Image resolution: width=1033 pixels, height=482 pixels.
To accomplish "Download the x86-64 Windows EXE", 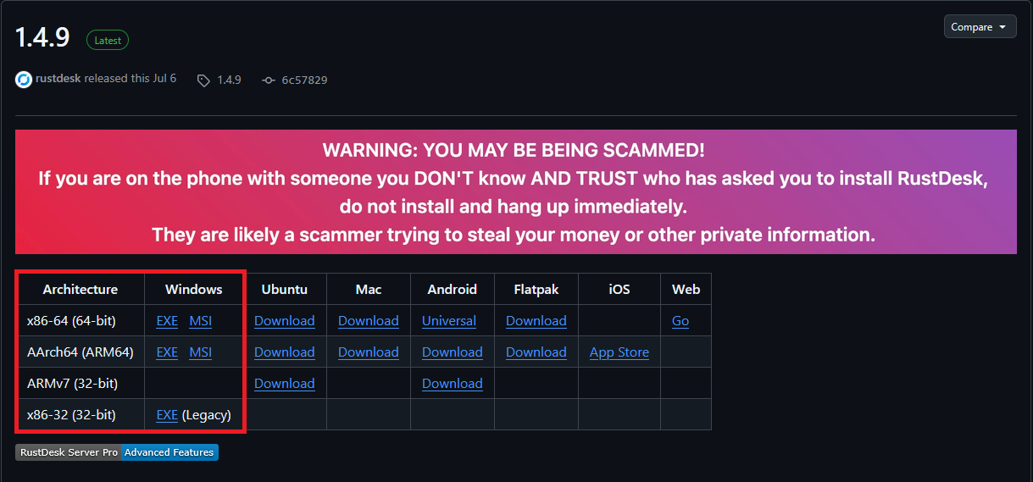I will tap(167, 321).
